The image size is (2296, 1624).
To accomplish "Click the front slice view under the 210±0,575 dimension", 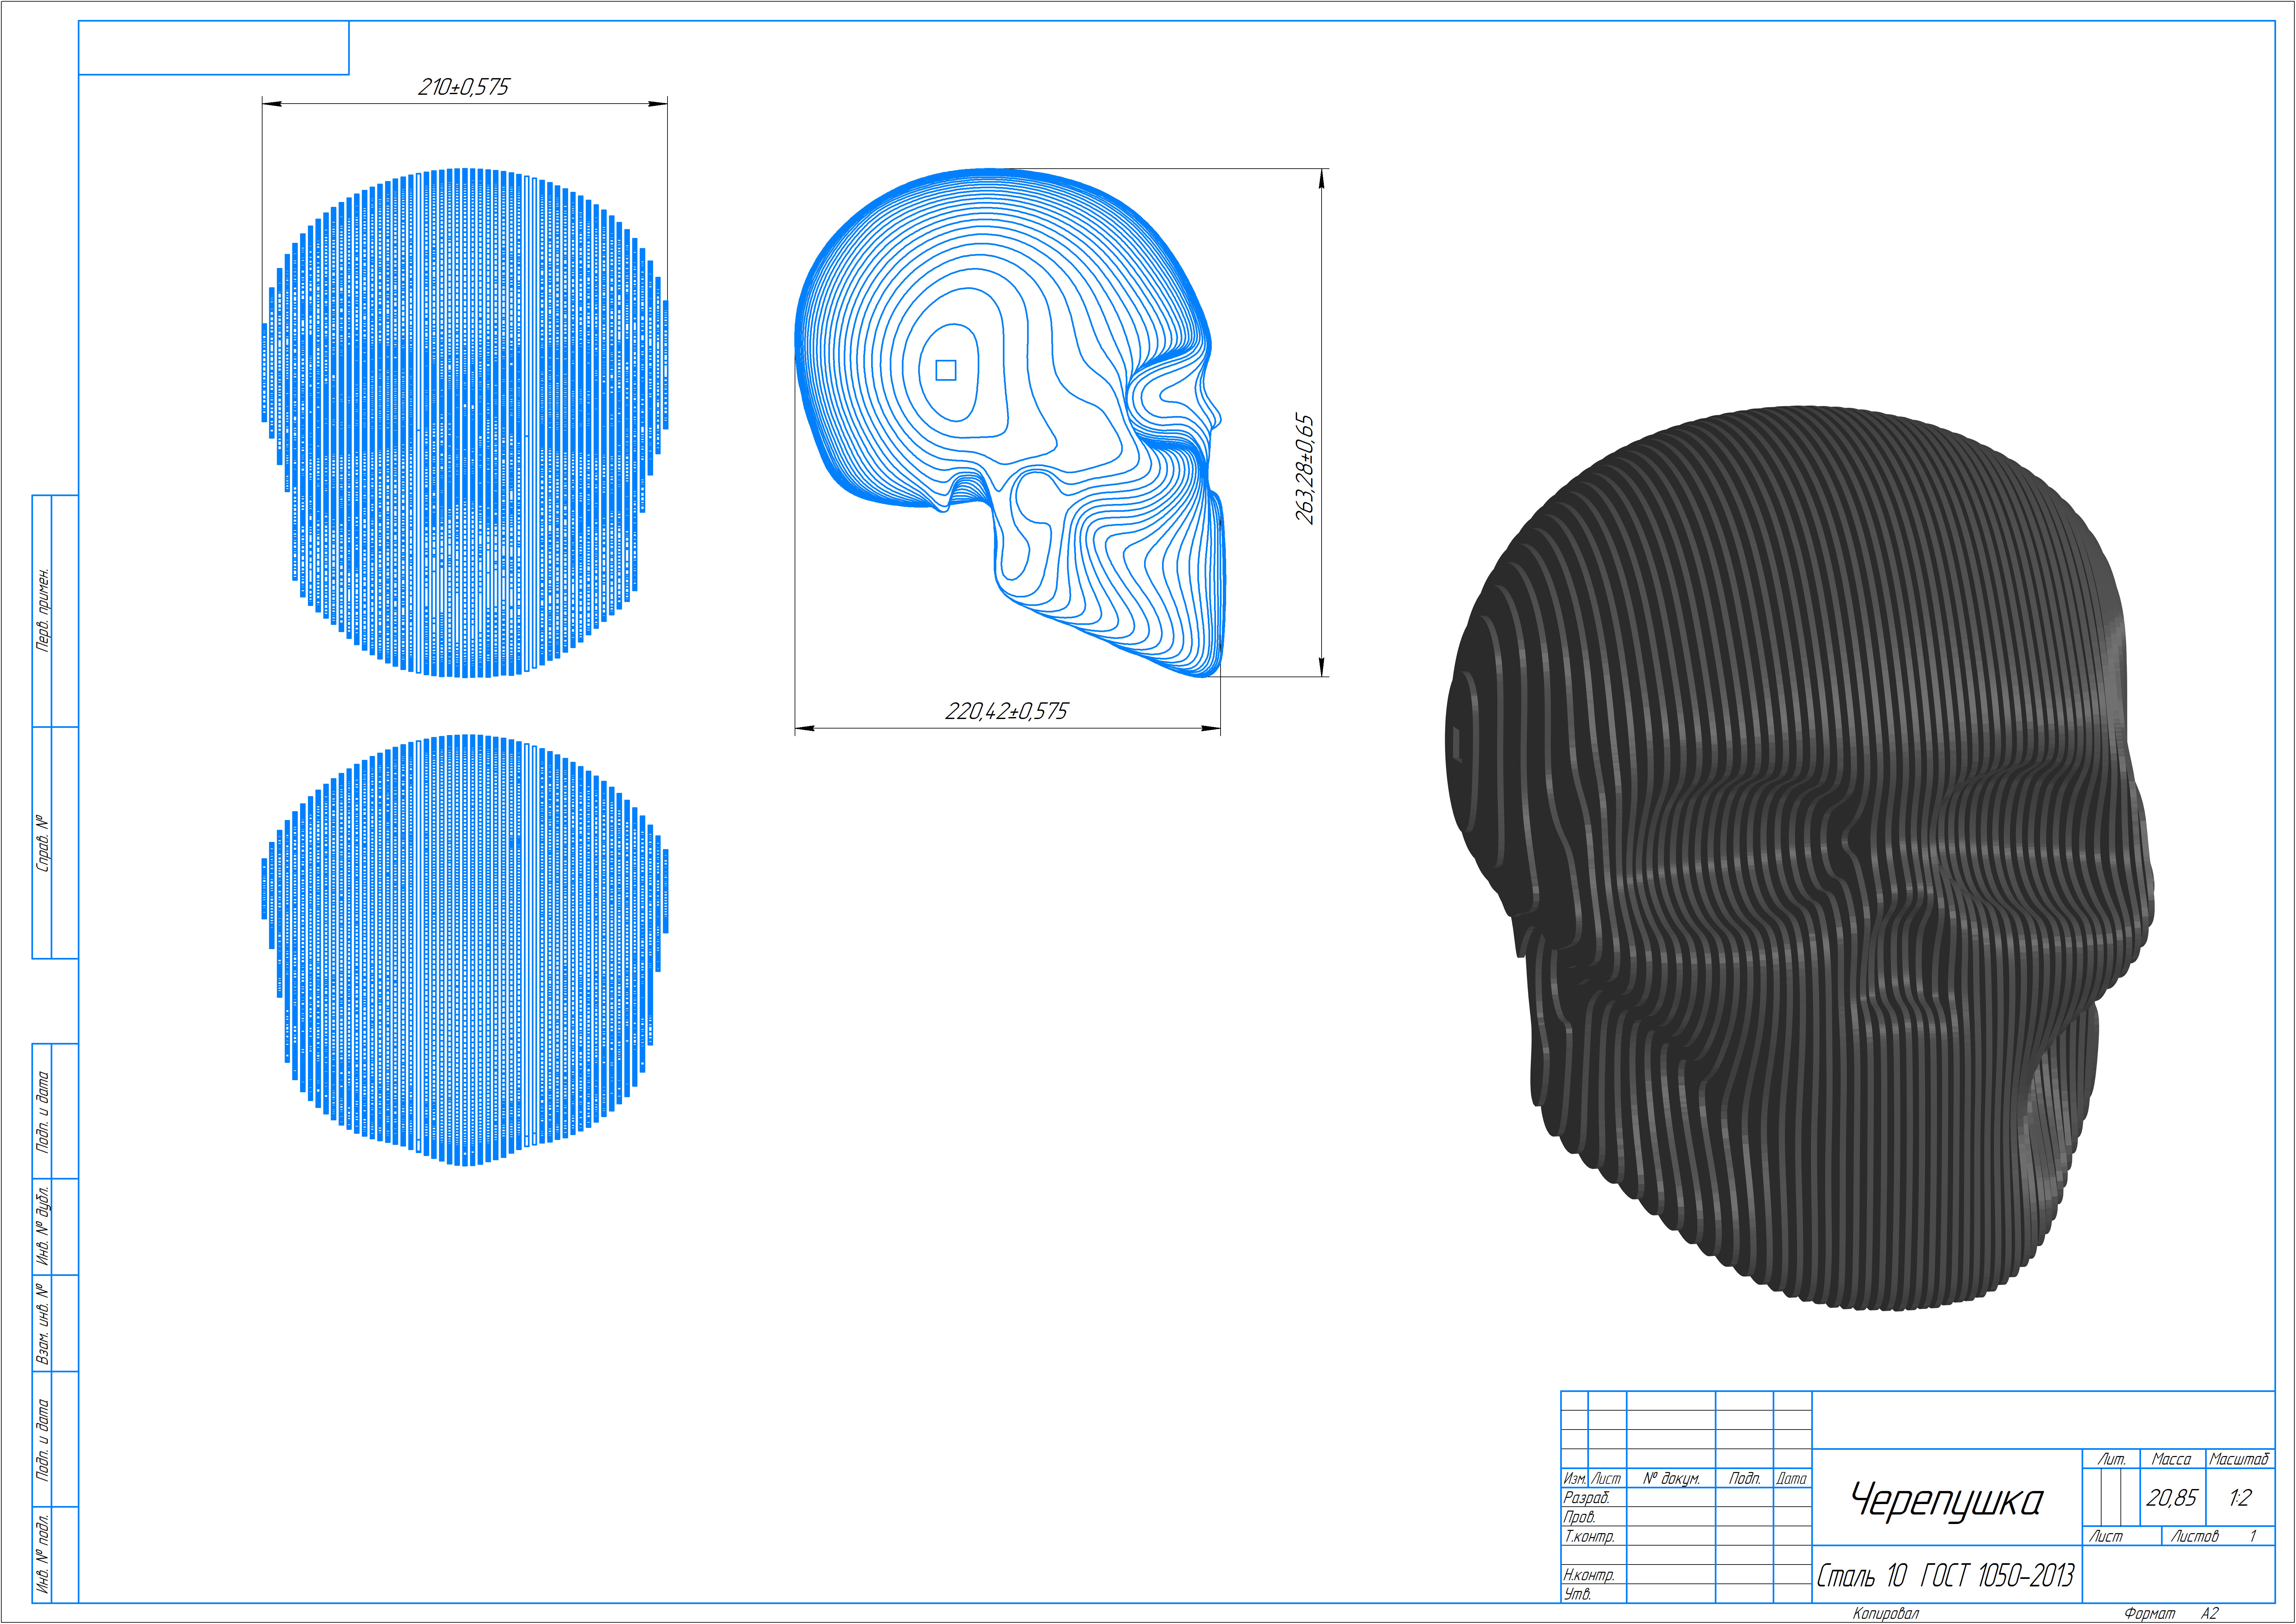I will [465, 423].
